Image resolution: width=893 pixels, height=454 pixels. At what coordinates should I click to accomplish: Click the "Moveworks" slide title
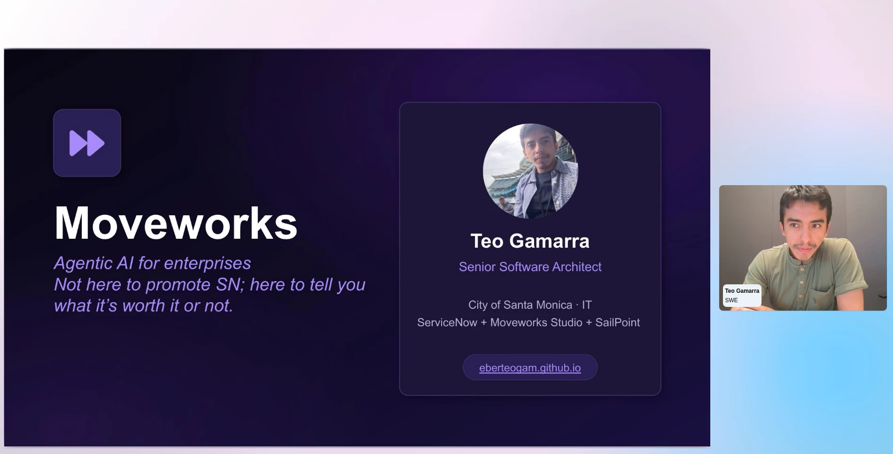[176, 223]
